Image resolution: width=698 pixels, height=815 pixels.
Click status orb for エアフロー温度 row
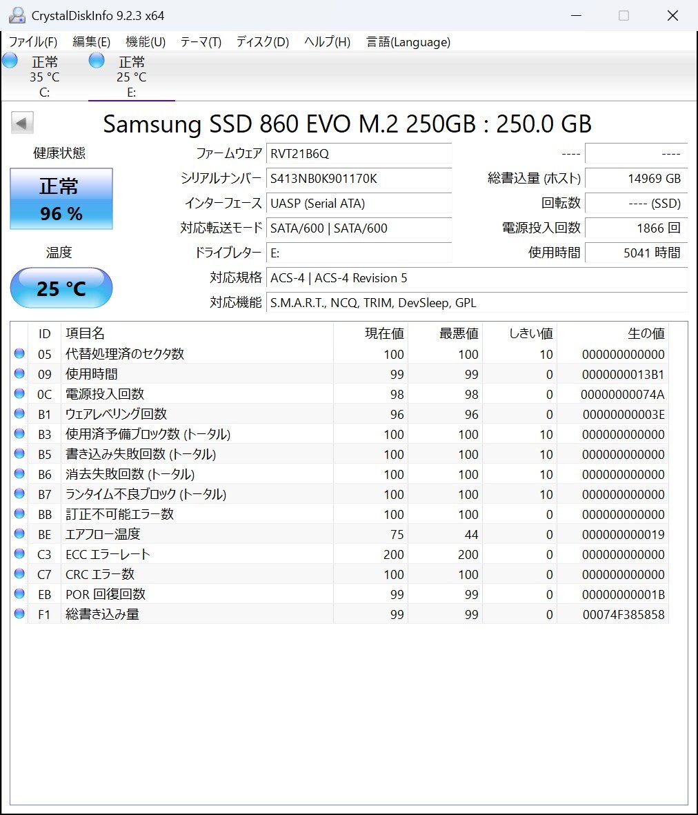click(19, 534)
